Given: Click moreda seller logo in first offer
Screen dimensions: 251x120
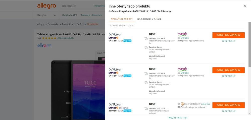Looking at the screenshot, I should click(182, 34).
